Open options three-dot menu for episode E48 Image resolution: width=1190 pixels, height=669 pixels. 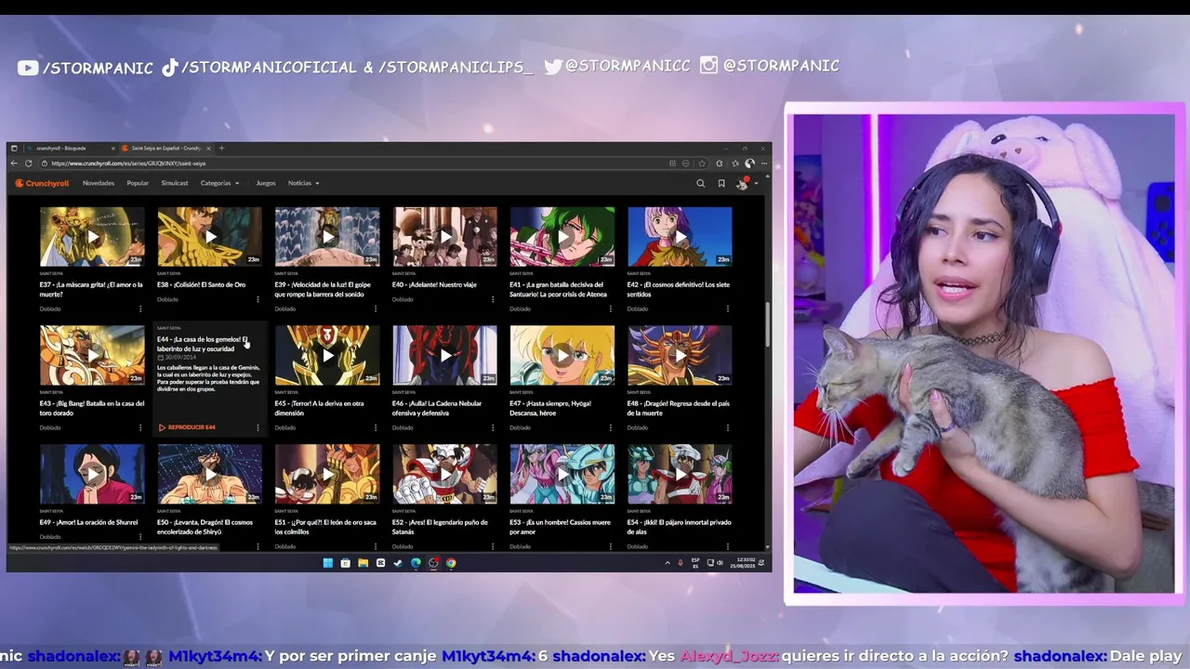728,427
